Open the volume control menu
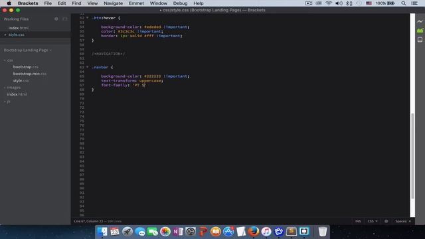Image resolution: width=425 pixels, height=239 pixels. click(339, 3)
